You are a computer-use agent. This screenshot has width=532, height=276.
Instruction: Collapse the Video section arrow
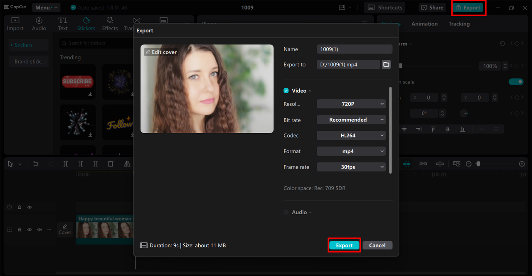[310, 91]
